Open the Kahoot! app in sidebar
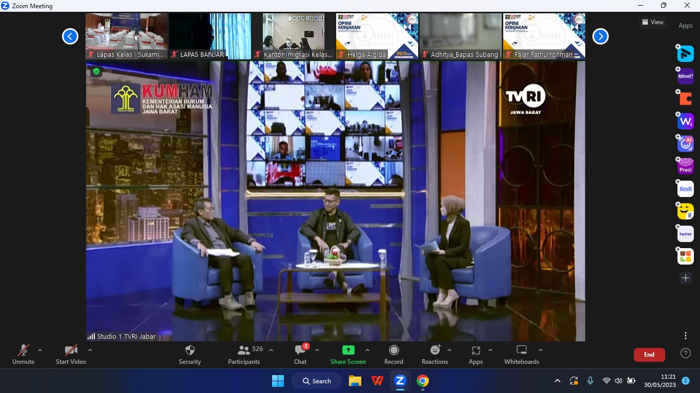This screenshot has width=700, height=393. point(685,76)
